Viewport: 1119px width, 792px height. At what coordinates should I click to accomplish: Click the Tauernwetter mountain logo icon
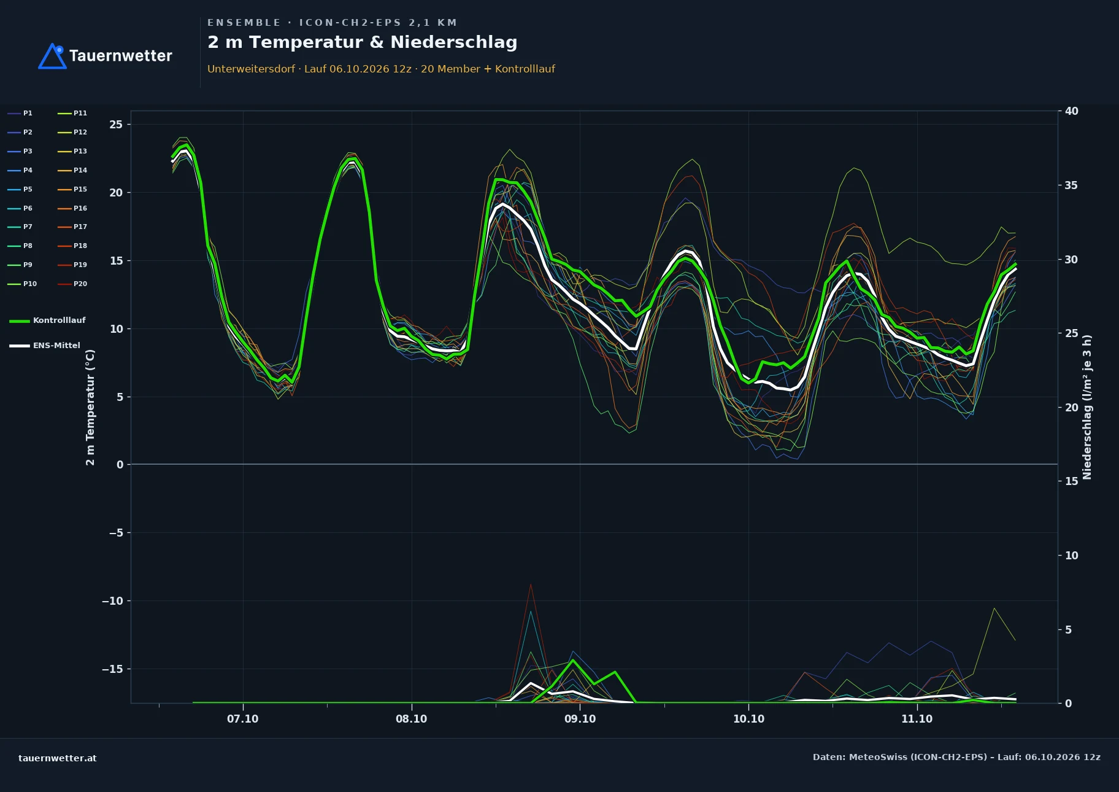click(53, 56)
